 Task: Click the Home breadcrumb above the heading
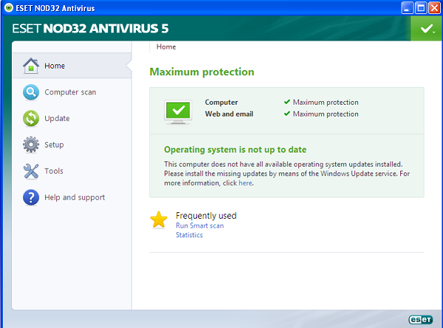(166, 46)
